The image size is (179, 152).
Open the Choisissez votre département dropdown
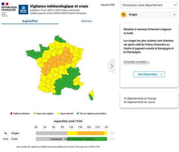(x=149, y=5)
